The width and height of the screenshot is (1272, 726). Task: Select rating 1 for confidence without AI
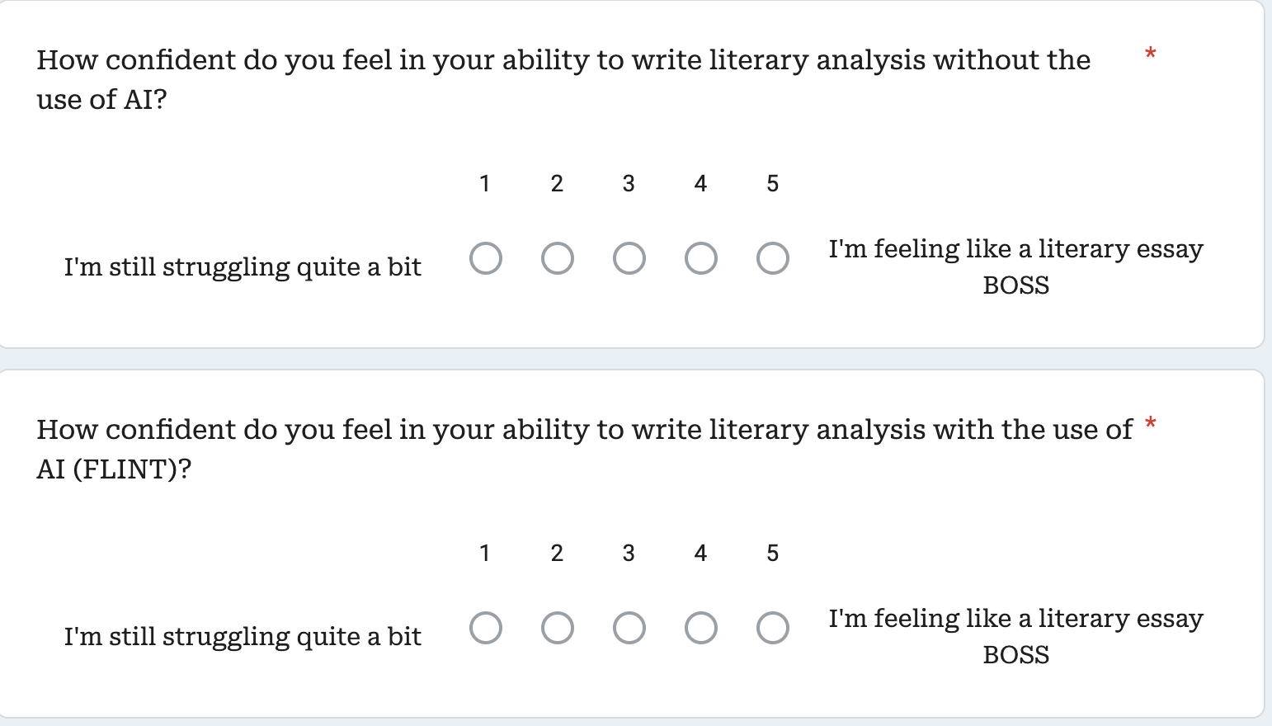coord(486,258)
